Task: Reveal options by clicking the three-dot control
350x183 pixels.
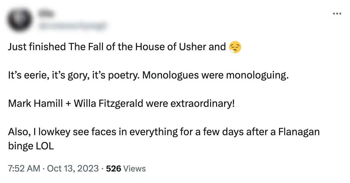Action: (x=337, y=13)
